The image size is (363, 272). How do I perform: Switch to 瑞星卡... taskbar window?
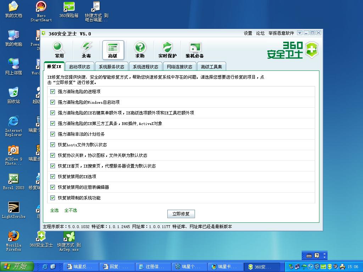click(226, 267)
